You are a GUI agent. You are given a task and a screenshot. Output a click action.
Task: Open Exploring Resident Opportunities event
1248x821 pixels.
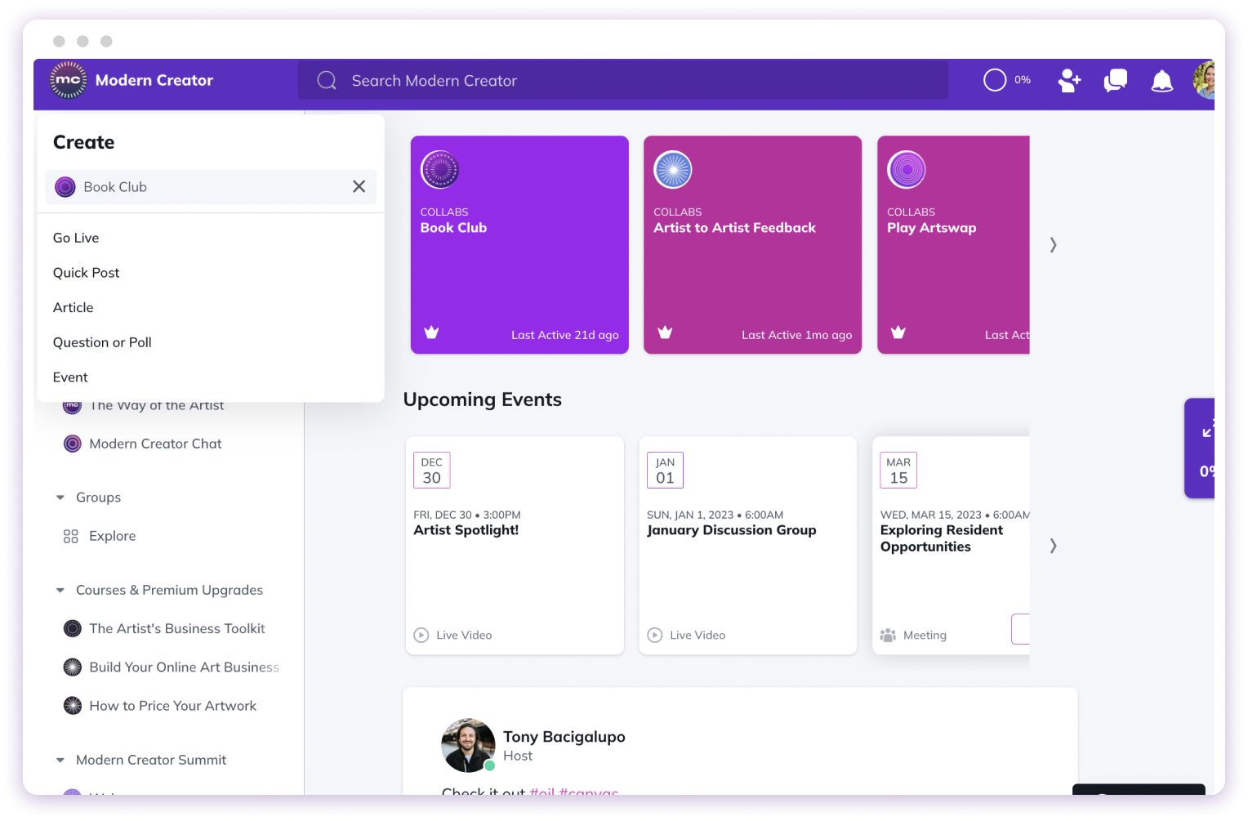951,546
